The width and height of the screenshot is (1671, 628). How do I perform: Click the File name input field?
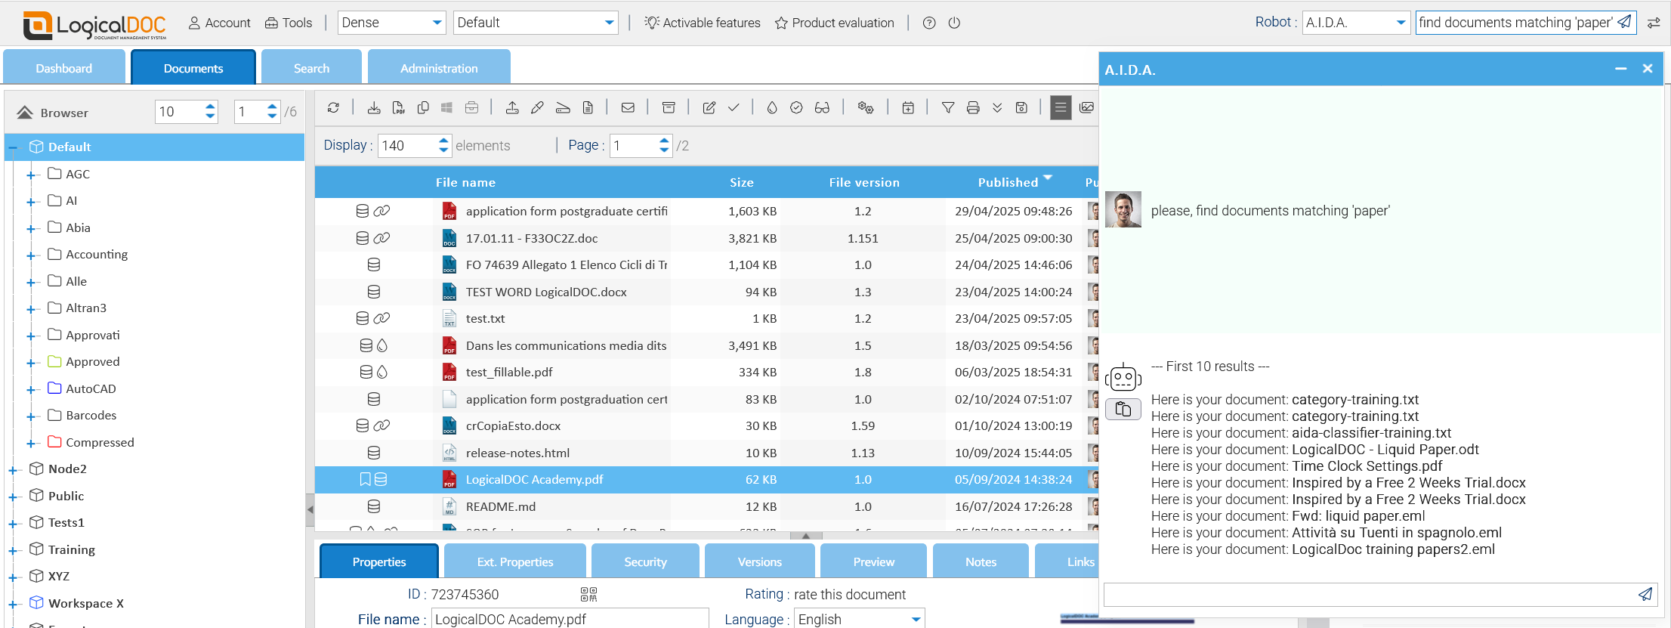570,619
